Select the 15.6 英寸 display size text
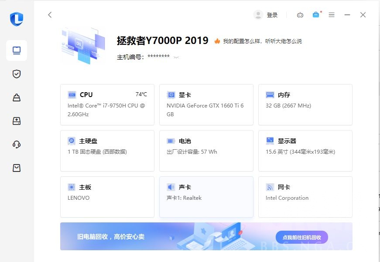380x262 pixels. (x=301, y=152)
